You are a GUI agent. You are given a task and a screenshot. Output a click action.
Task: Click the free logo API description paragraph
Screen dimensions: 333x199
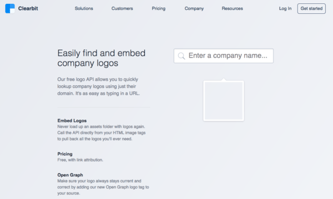[x=99, y=86]
